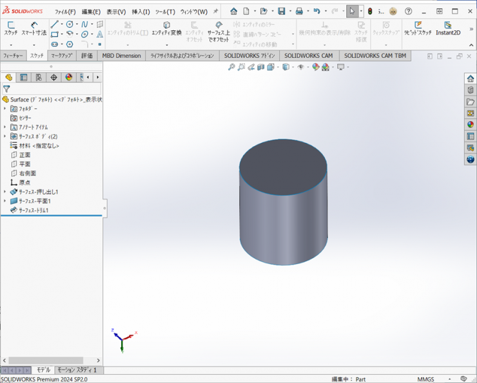
Task: Select サーフェス-トリム1 in feature tree
Action: click(x=33, y=210)
